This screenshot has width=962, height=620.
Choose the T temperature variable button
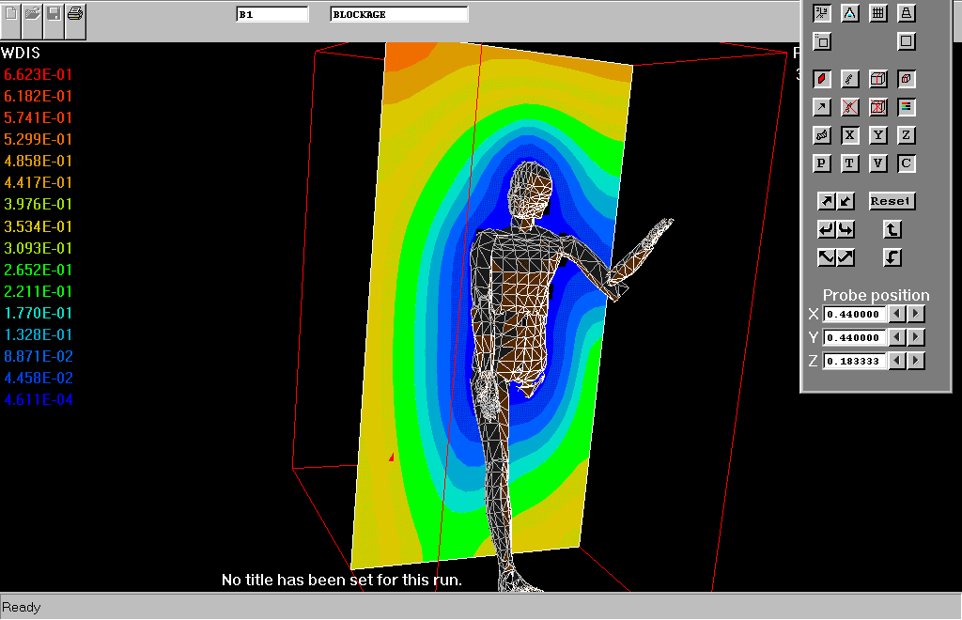coord(849,163)
